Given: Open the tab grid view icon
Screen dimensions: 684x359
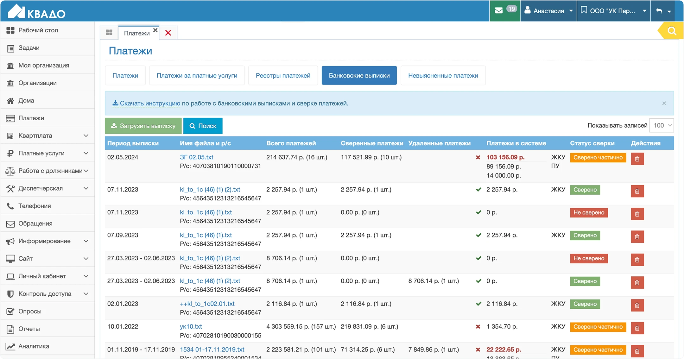Looking at the screenshot, I should (109, 33).
